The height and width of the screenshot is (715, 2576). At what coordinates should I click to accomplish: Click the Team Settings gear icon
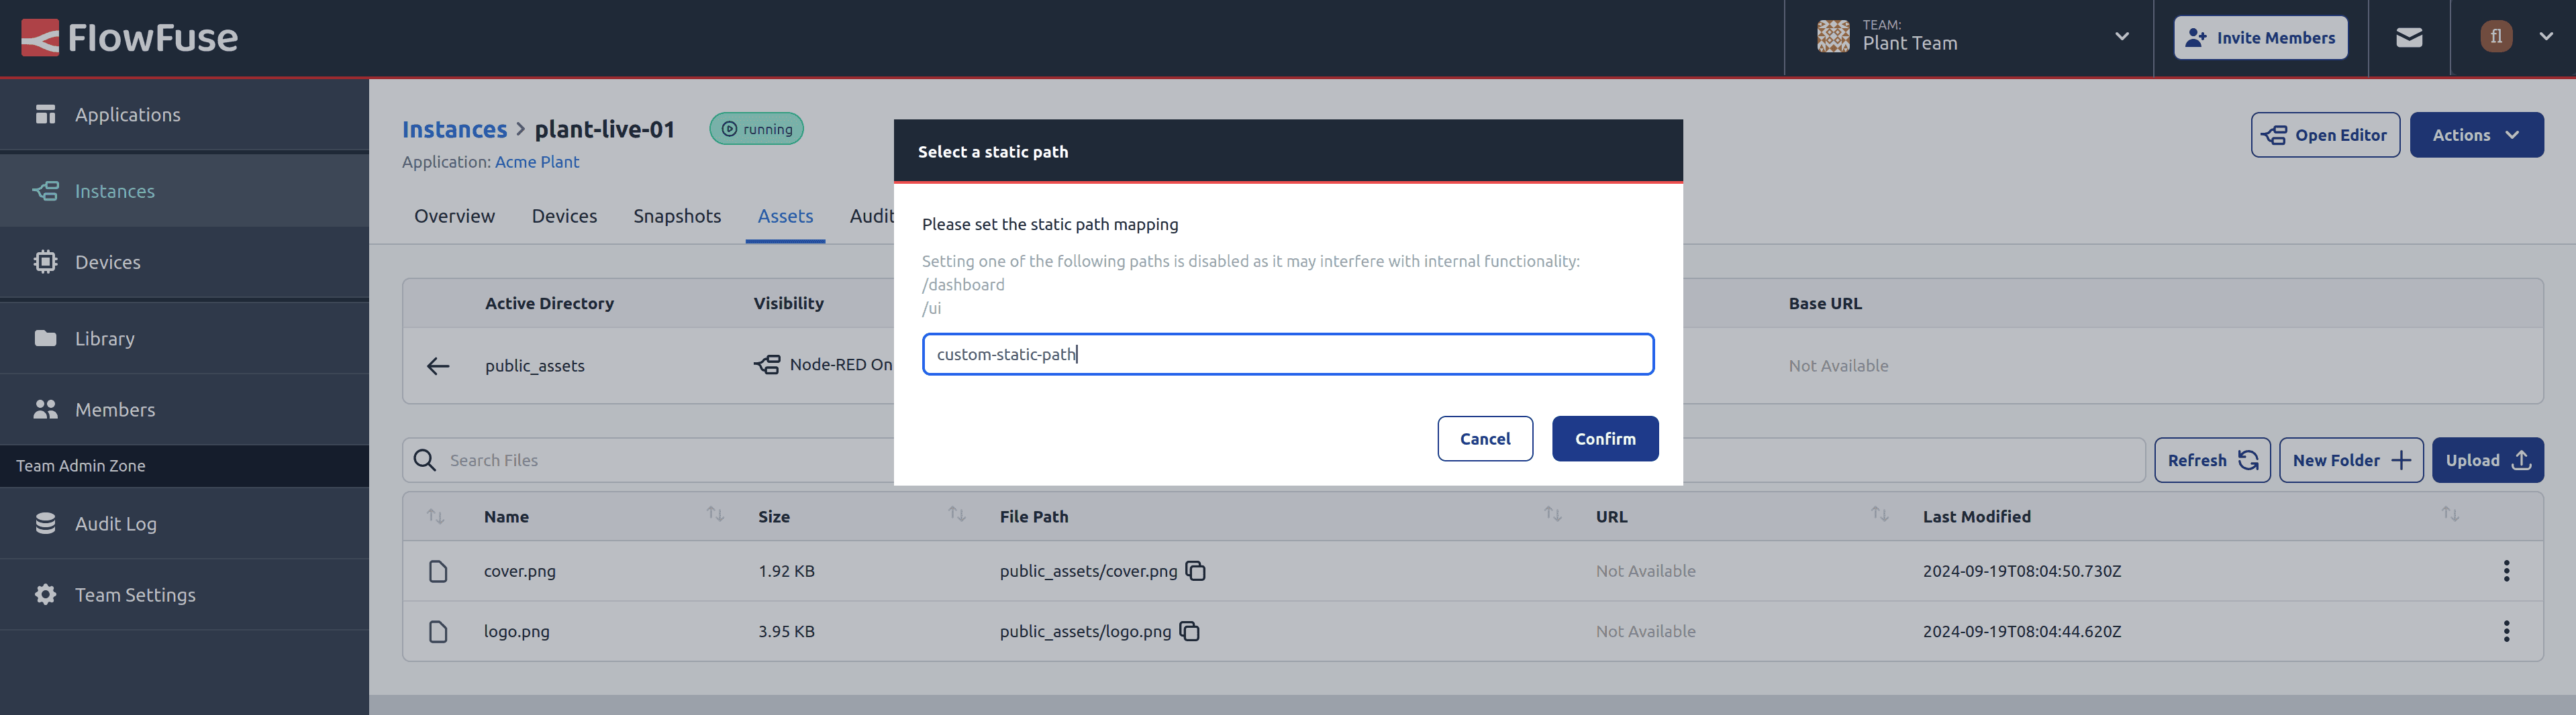[x=46, y=594]
